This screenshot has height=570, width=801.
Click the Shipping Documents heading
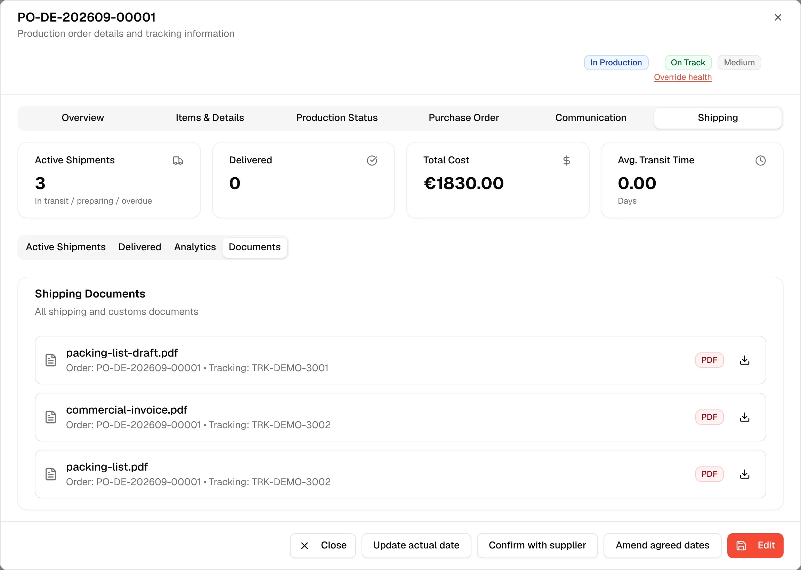(x=90, y=294)
